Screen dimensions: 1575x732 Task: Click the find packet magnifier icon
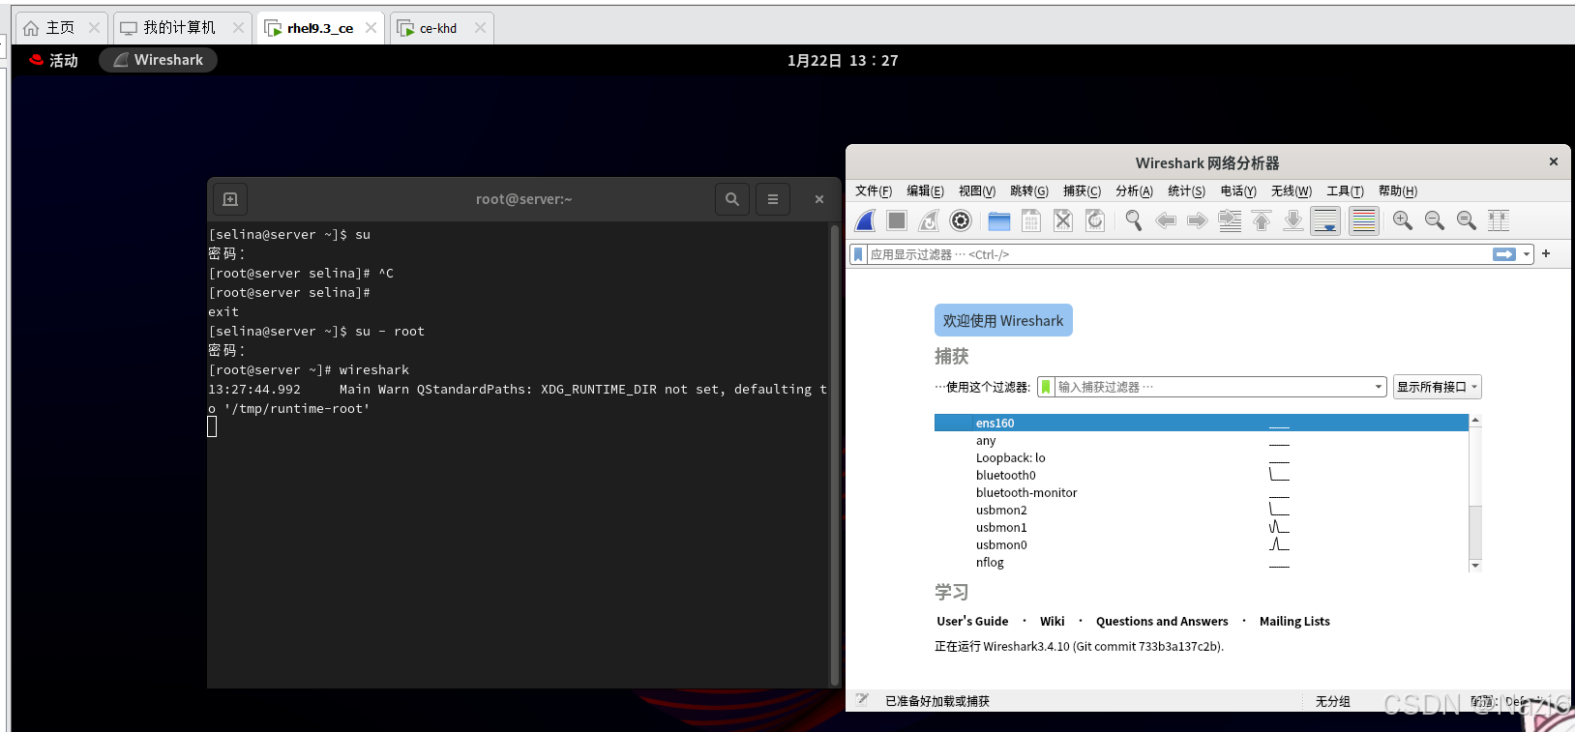tap(1134, 221)
